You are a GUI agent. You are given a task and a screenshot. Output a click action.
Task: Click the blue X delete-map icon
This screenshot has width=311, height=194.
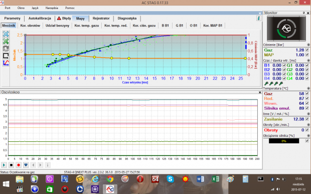(6, 34)
